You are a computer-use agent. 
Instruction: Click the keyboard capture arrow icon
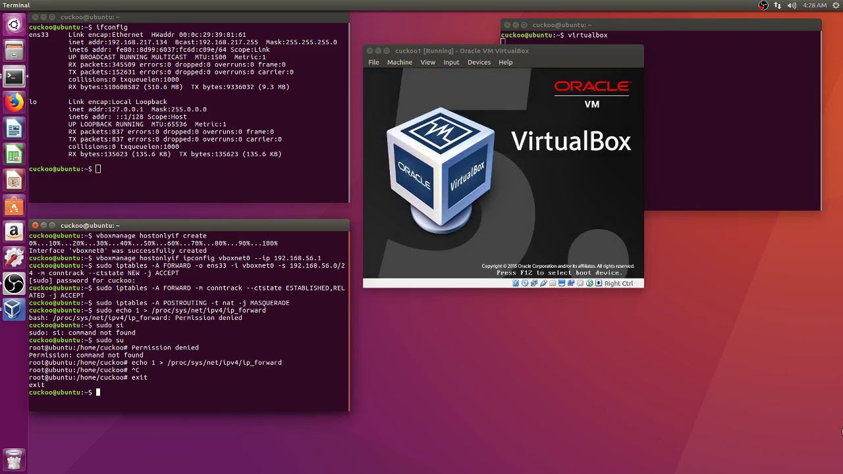click(599, 283)
